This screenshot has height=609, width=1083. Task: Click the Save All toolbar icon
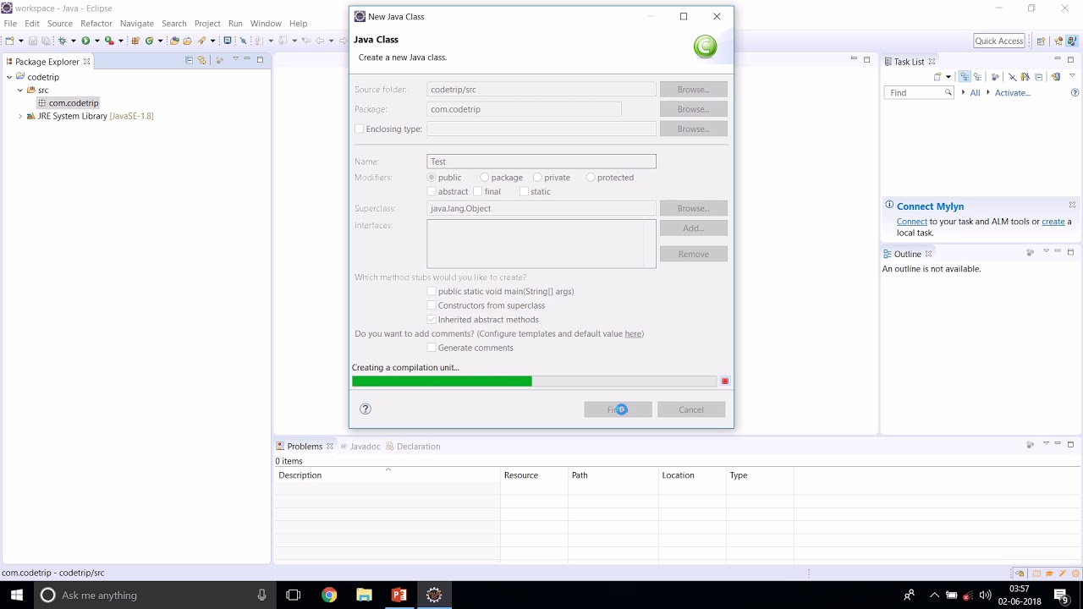coord(46,41)
